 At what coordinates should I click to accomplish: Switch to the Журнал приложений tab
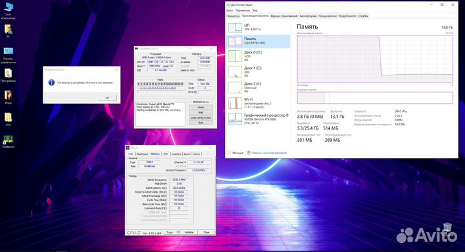coord(284,16)
